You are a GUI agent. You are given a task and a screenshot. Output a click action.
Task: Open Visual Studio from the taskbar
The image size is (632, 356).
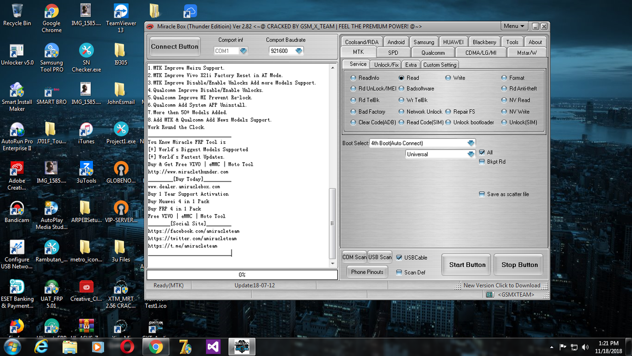pyautogui.click(x=213, y=348)
